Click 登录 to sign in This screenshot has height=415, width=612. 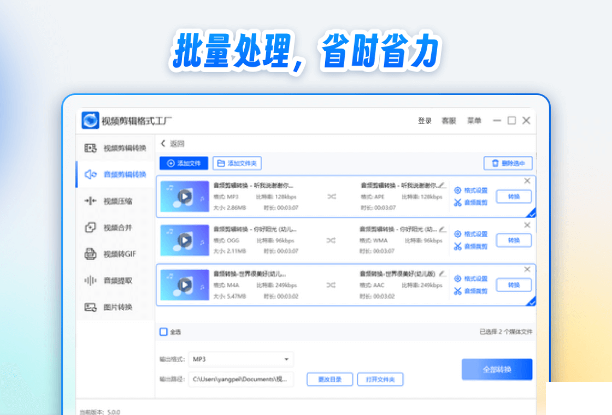pyautogui.click(x=425, y=121)
